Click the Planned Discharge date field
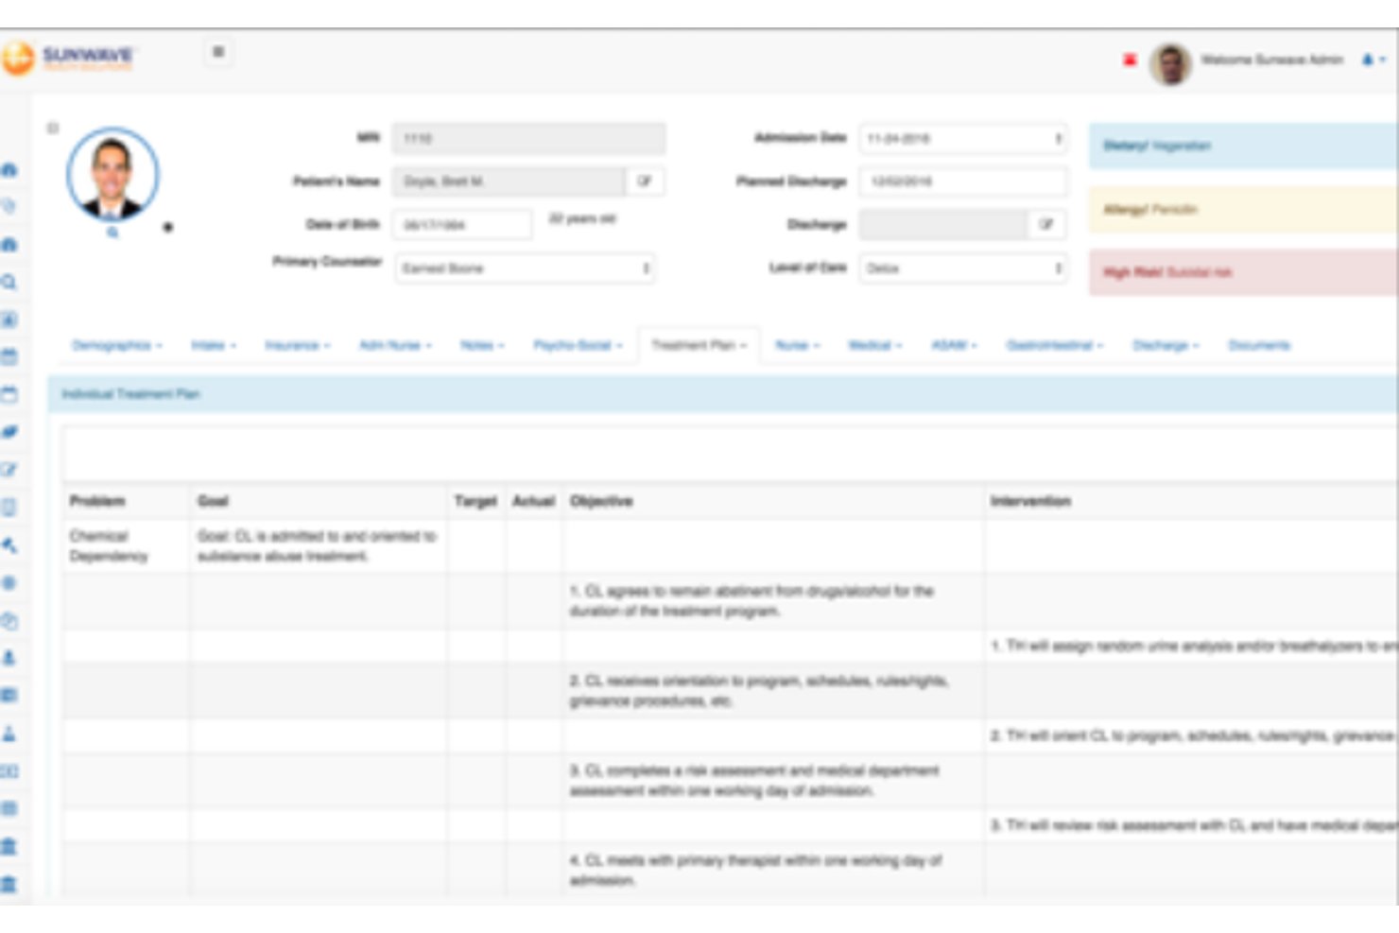 pos(963,181)
